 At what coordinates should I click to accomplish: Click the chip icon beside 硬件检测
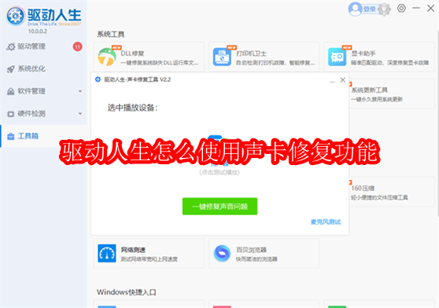pyautogui.click(x=11, y=114)
